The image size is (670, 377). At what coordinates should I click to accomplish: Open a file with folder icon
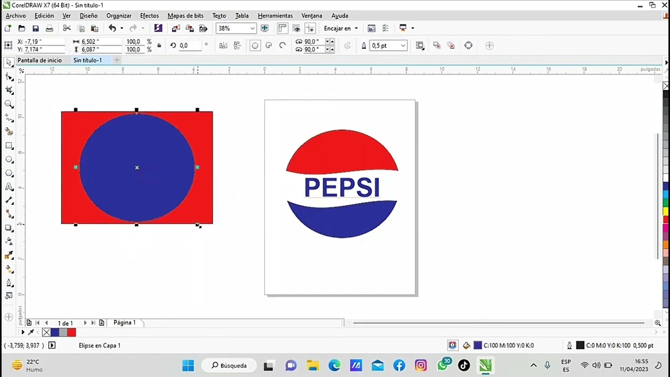coord(21,28)
